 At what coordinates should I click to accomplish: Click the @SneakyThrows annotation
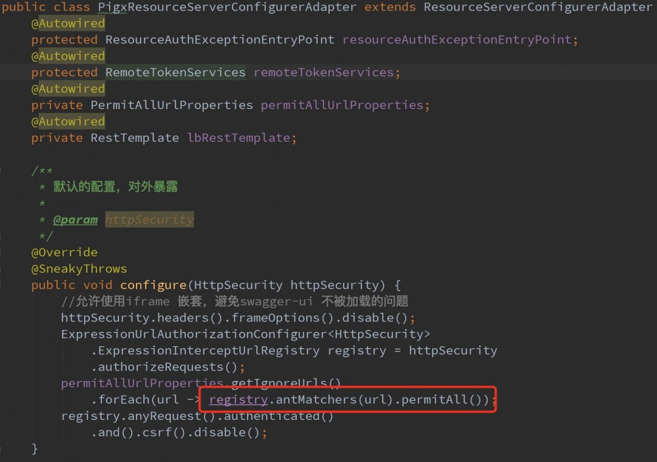(79, 268)
